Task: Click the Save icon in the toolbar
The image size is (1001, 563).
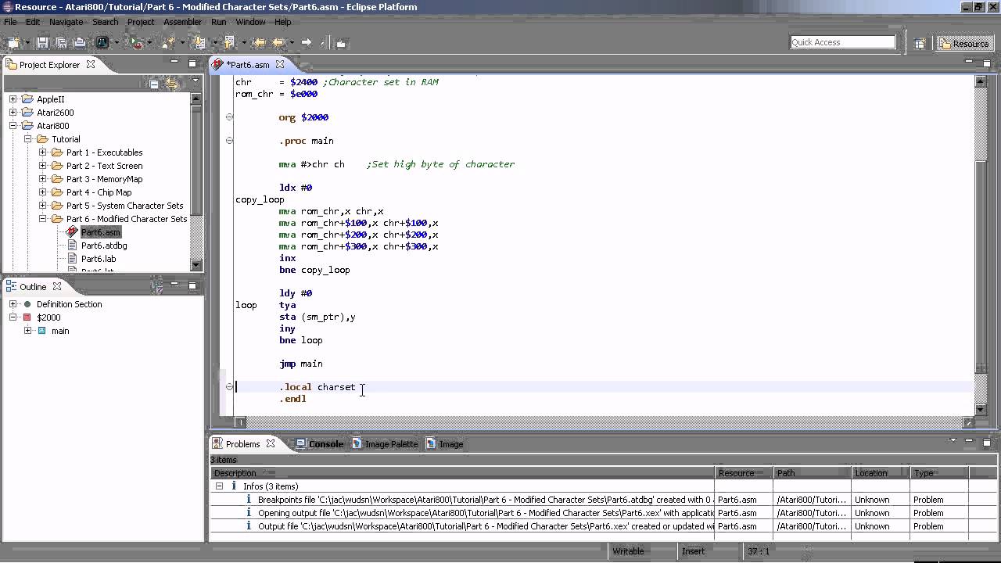Action: [x=42, y=43]
